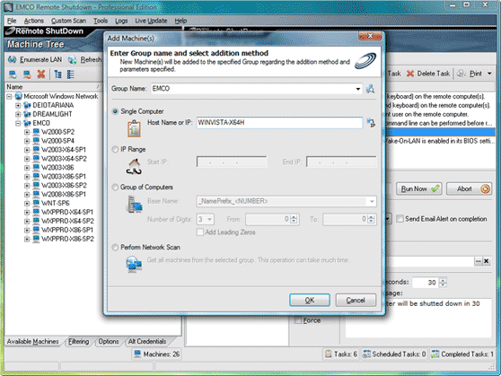Click the Tasks: 6 status bar icon

328,354
